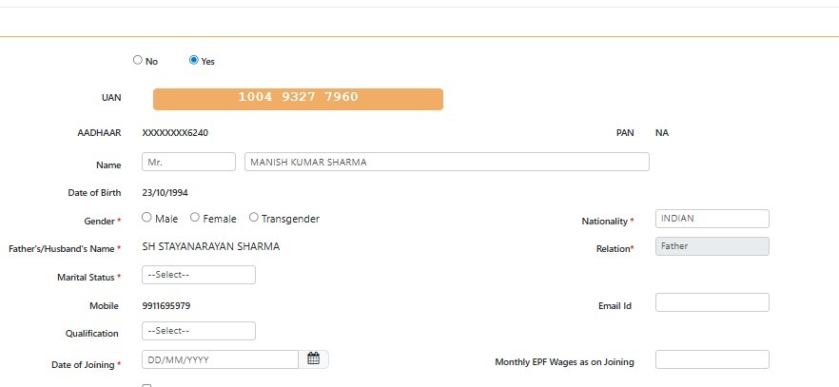The image size is (839, 387).
Task: Choose Male gender option
Action: tap(146, 217)
